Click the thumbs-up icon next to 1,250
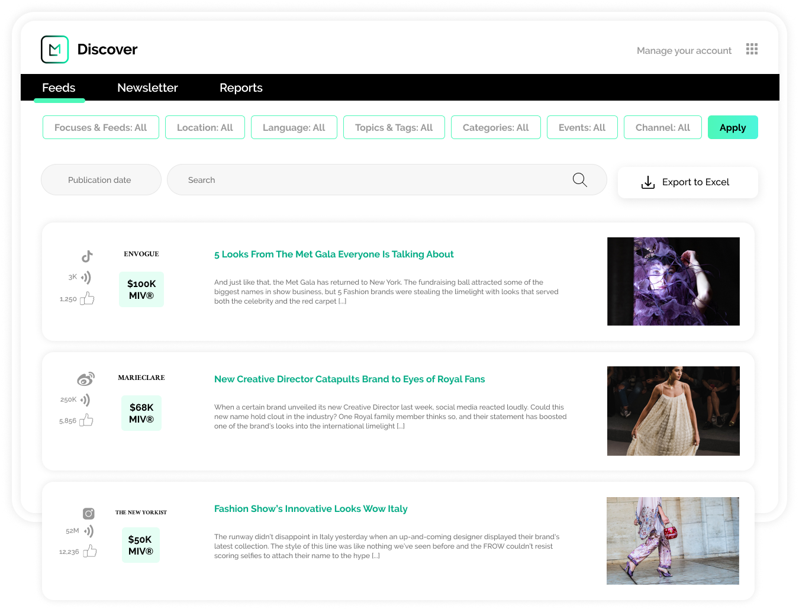This screenshot has height=609, width=799. tap(88, 298)
